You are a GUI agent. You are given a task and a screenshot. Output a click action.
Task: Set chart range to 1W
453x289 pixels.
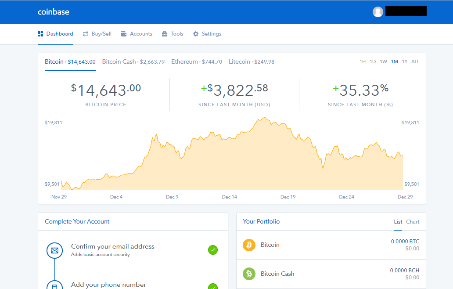coord(383,61)
